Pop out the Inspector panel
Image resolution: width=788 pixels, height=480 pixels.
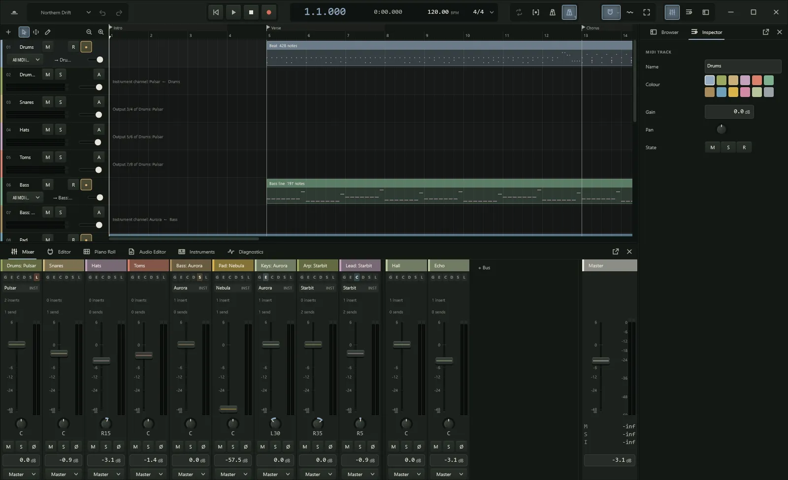pyautogui.click(x=766, y=32)
